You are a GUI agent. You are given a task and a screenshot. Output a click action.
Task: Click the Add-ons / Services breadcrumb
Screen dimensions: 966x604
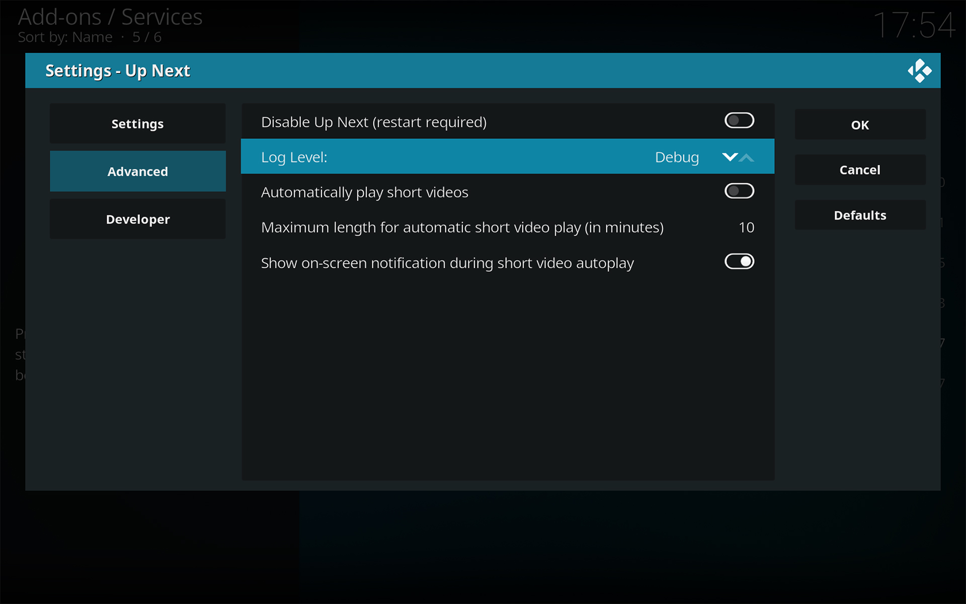tap(110, 17)
